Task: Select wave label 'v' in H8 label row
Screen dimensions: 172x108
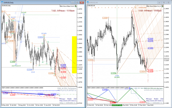Action: click(102, 7)
